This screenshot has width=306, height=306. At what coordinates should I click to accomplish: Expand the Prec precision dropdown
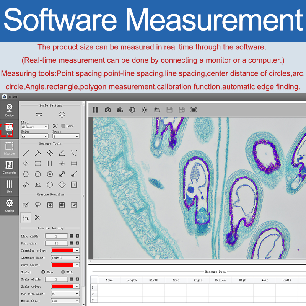(66, 136)
